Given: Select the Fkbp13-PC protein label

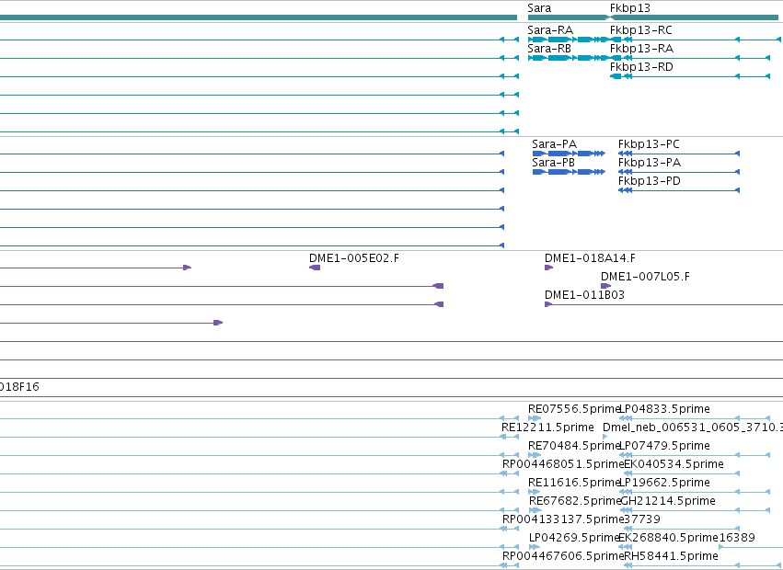Looking at the screenshot, I should click(649, 144).
